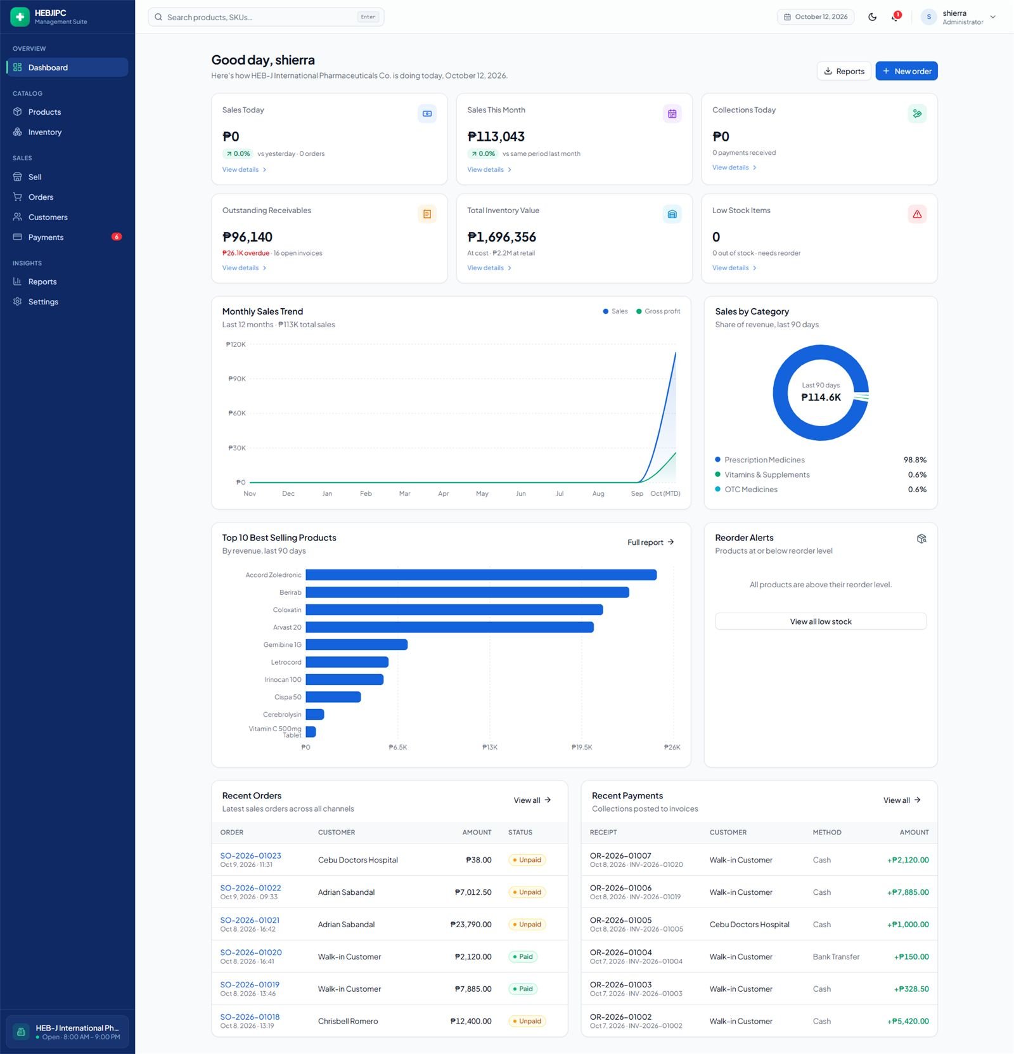The image size is (1014, 1054).
Task: Click the Accord Zoledronic bar in chart
Action: [x=481, y=575]
